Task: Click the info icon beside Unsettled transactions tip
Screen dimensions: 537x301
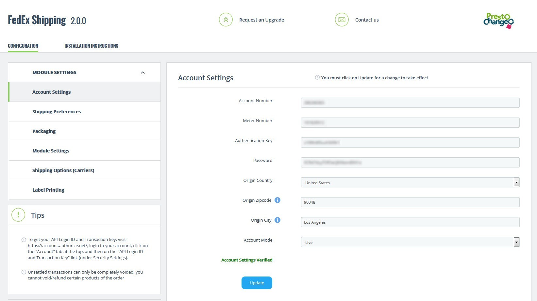Action: [24, 272]
